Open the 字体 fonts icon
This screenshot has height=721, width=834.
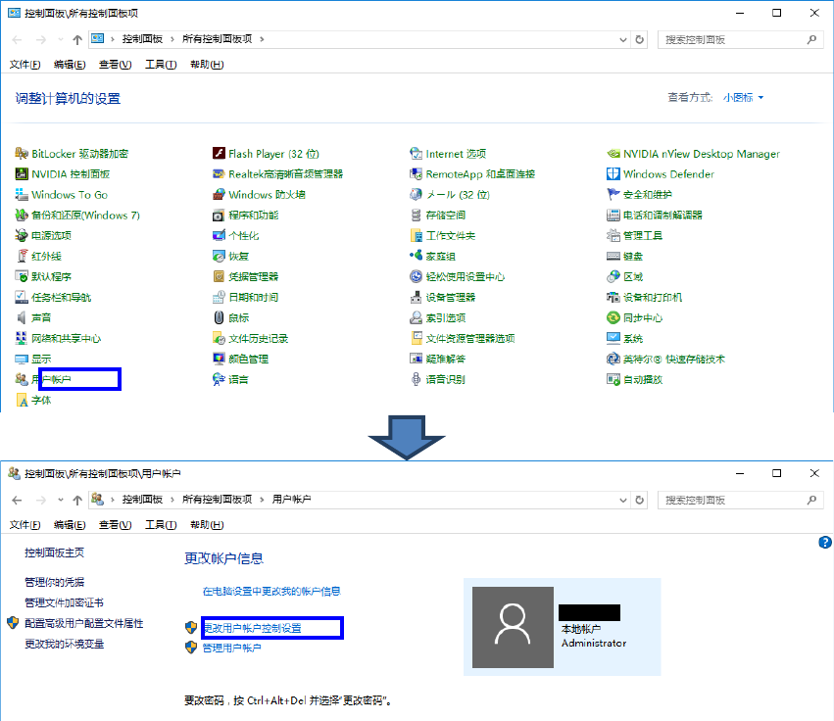point(22,400)
